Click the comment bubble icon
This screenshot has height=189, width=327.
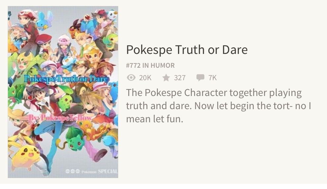pos(200,78)
